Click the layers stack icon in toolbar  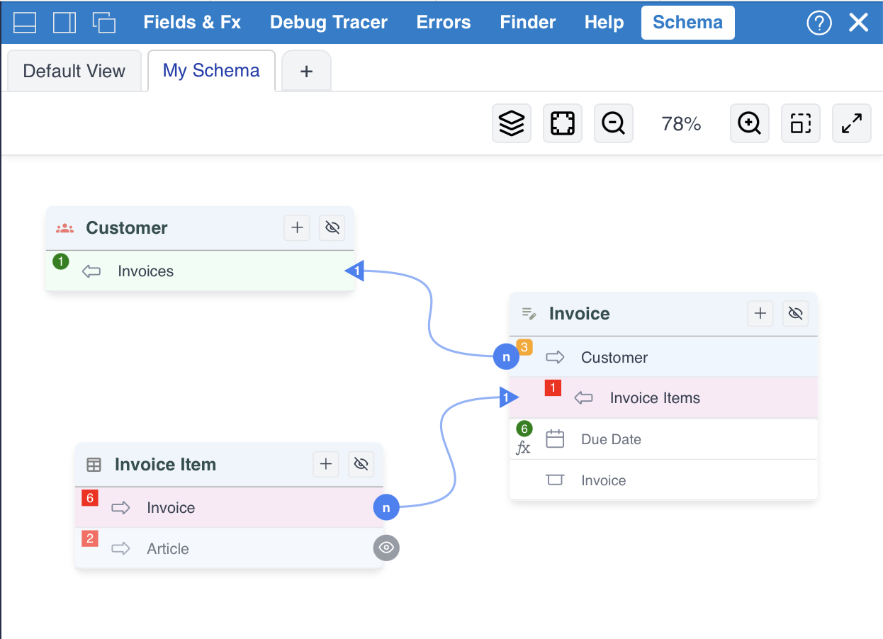tap(511, 124)
